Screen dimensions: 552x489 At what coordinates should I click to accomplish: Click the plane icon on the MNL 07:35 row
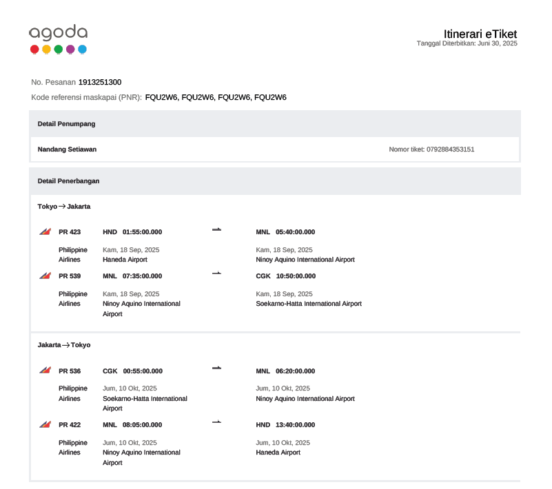pyautogui.click(x=216, y=273)
